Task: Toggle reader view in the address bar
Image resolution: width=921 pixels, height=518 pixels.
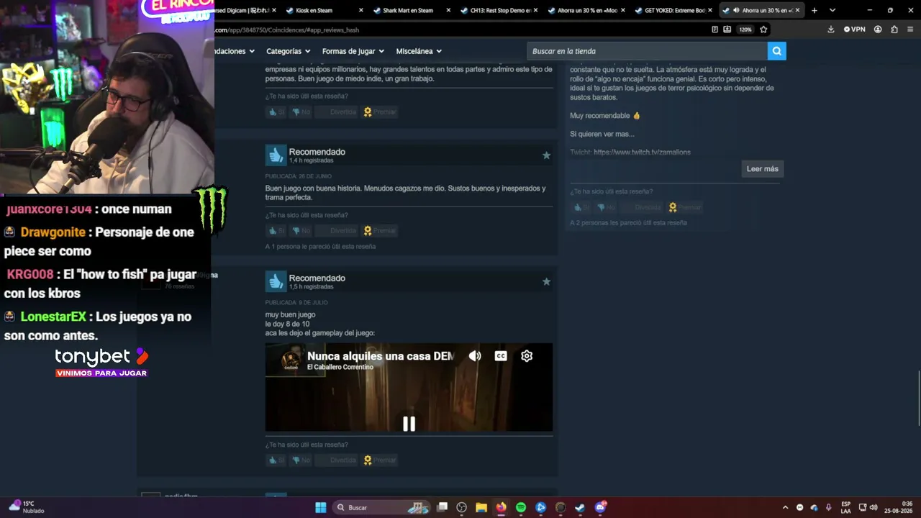Action: tap(714, 29)
